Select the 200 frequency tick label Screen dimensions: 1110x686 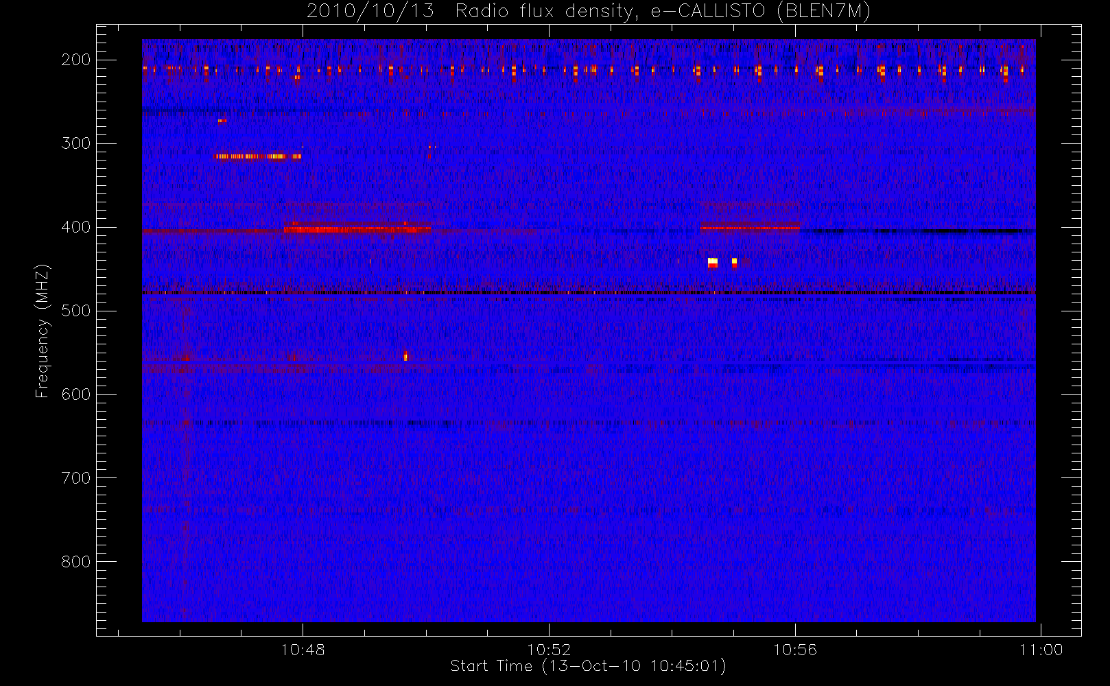coord(75,60)
